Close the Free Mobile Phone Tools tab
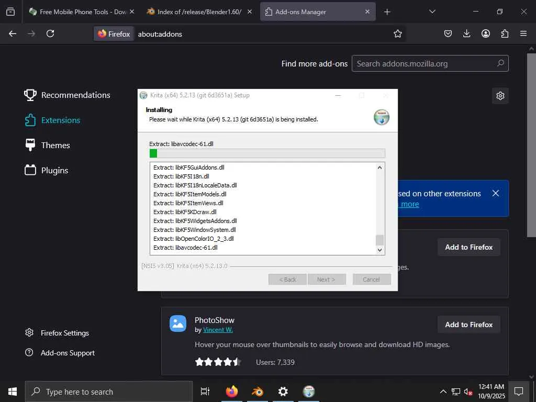536x402 pixels. pyautogui.click(x=132, y=12)
